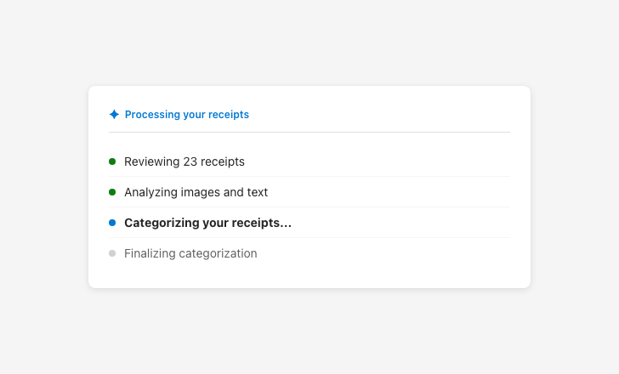Click the green dot for Reviewing 23 receipts
This screenshot has width=619, height=374.
click(x=112, y=161)
